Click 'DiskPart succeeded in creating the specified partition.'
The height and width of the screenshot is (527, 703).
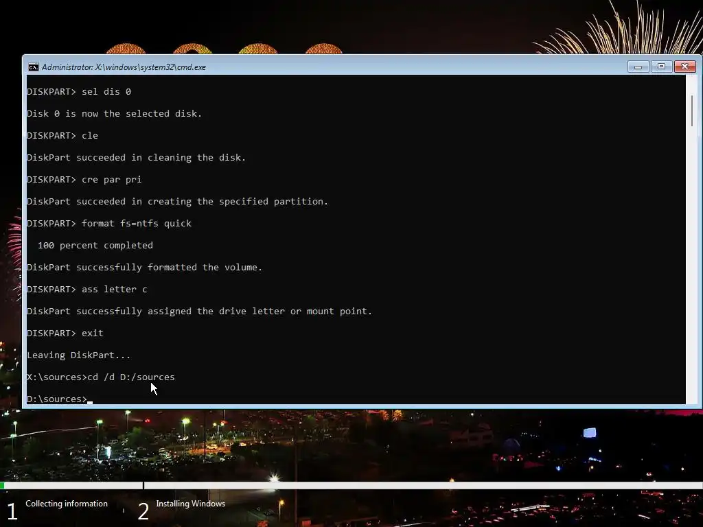[178, 202]
